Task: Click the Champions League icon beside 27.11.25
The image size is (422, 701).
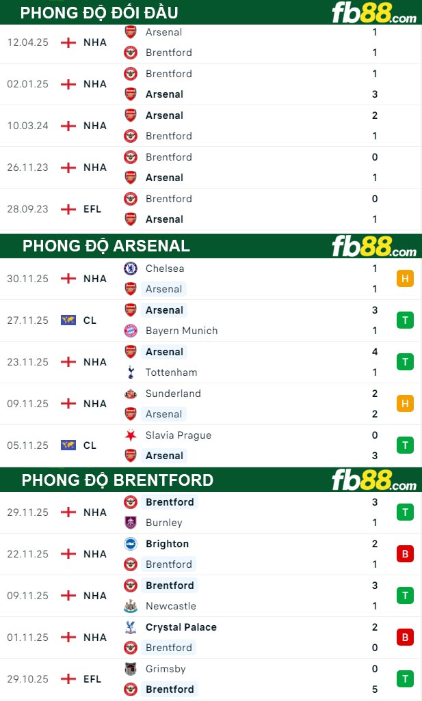Action: click(68, 320)
